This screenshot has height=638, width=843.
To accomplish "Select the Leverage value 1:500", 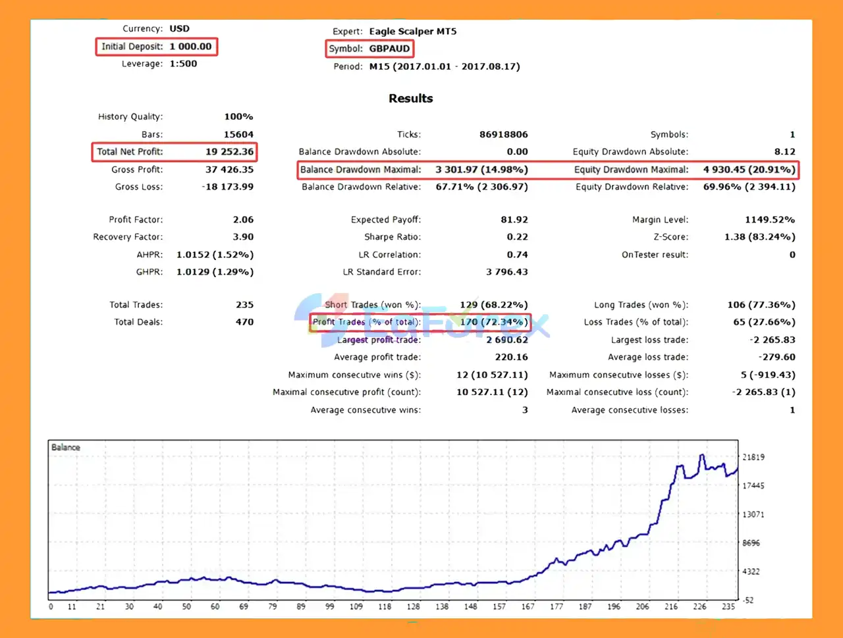I will point(183,64).
